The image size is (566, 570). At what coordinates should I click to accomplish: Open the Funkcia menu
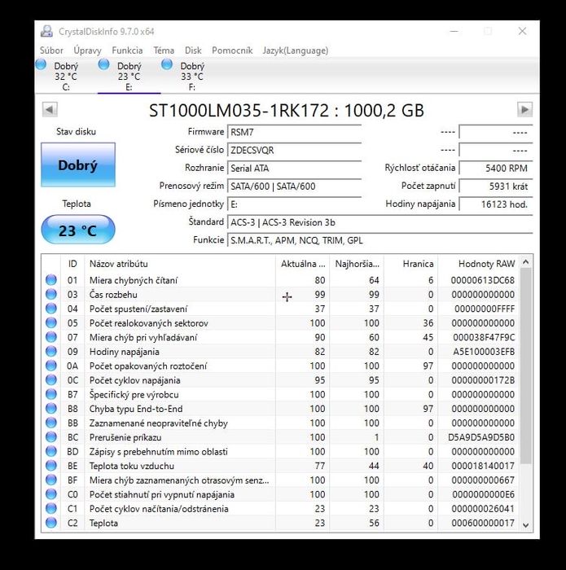click(127, 50)
